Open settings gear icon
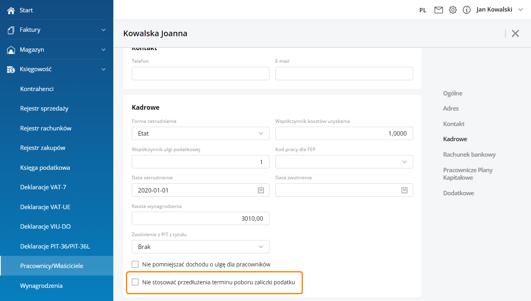 click(453, 10)
